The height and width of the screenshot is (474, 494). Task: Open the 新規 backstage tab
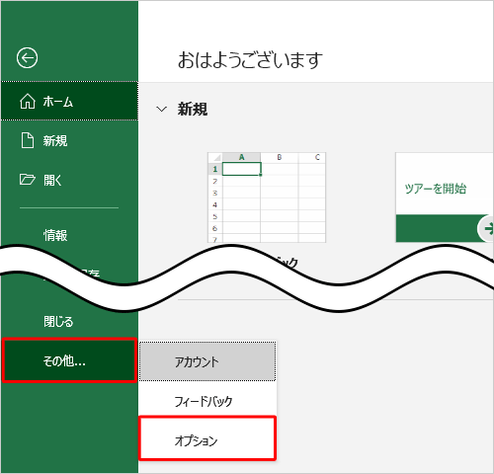[x=69, y=140]
